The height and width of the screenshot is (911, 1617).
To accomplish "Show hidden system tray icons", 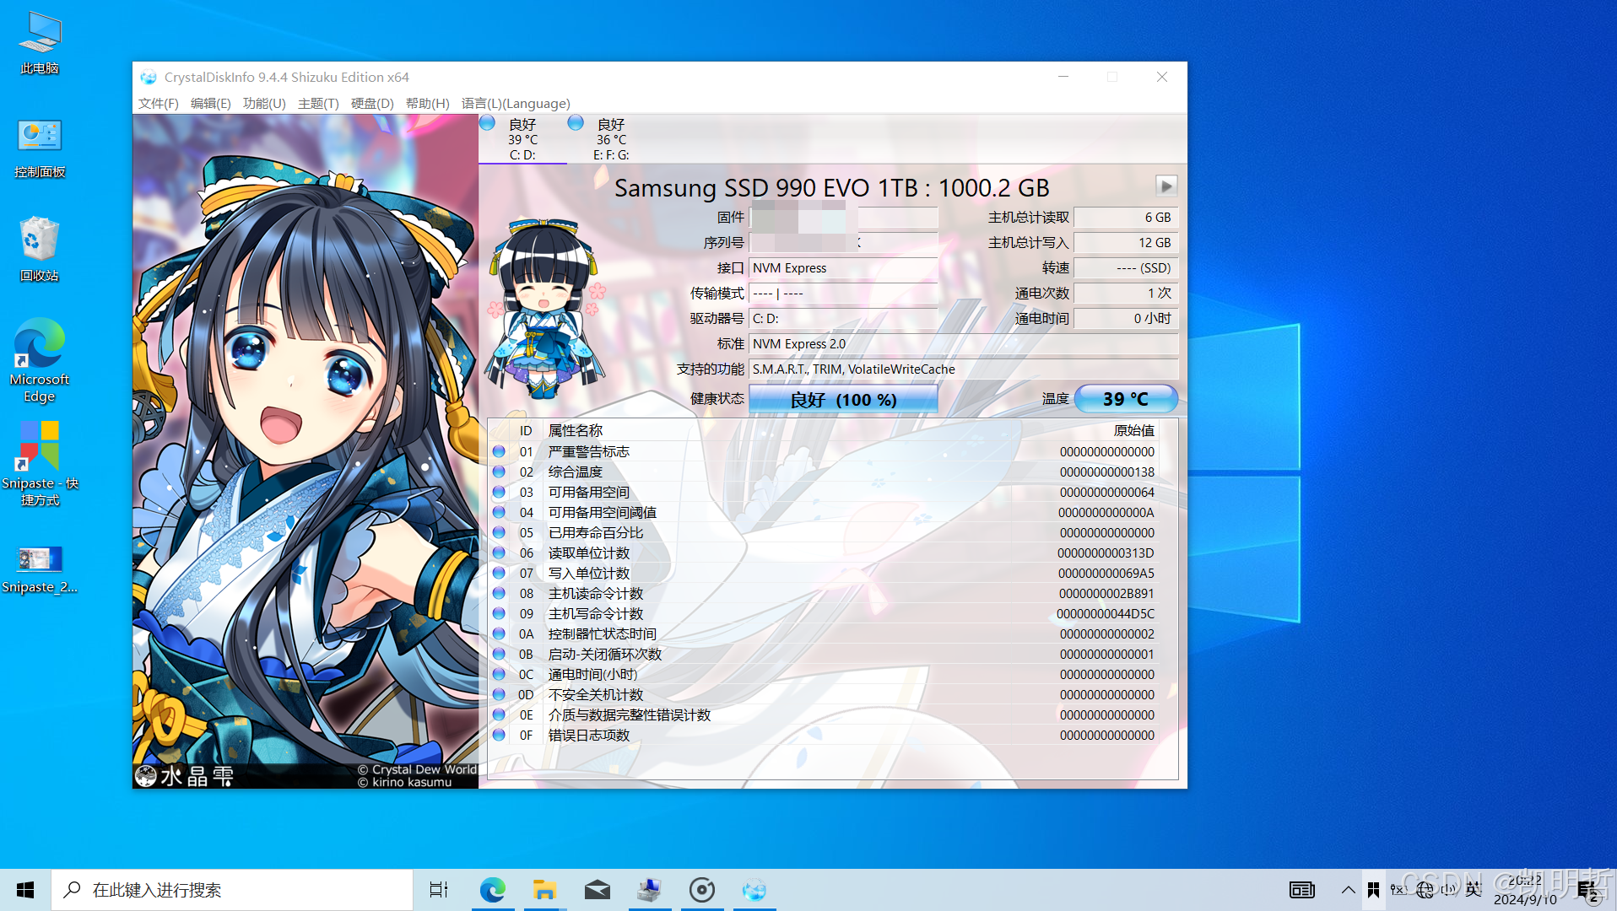I will (1348, 890).
